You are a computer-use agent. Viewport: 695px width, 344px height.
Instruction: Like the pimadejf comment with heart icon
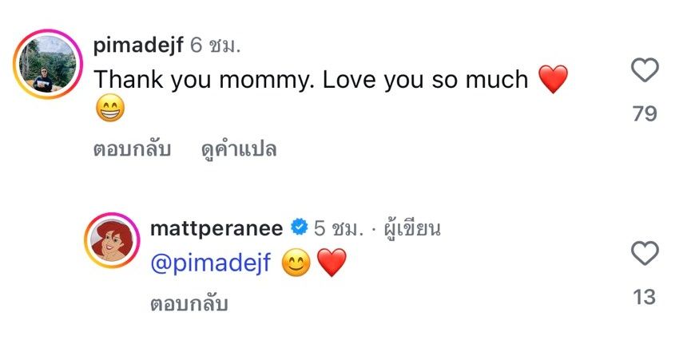[644, 71]
